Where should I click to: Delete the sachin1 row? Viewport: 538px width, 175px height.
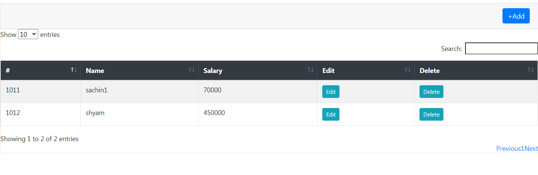click(431, 92)
